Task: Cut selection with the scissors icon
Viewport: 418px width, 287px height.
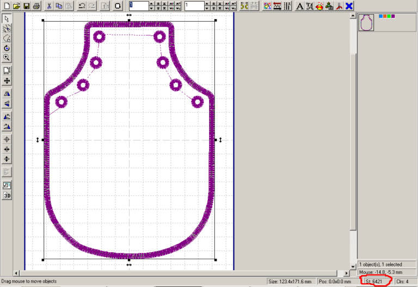Action: pos(49,6)
